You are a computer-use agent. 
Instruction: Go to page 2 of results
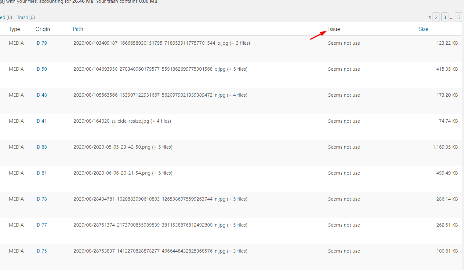[x=436, y=17]
